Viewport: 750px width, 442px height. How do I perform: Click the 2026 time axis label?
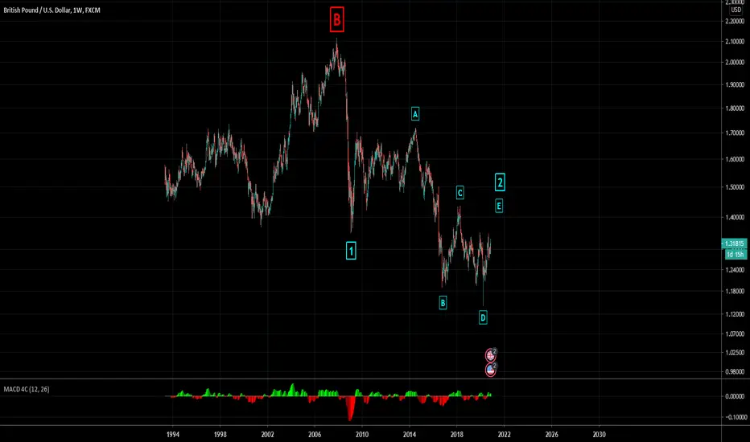[x=551, y=434]
